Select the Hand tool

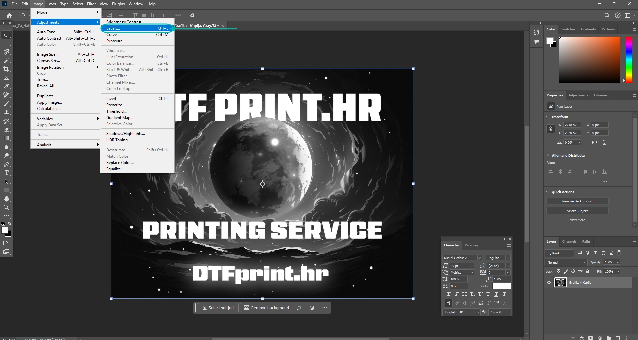6,199
